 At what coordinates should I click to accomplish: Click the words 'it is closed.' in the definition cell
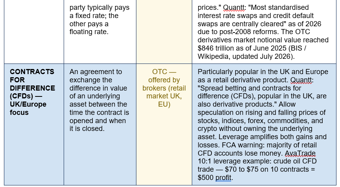(x=87, y=129)
